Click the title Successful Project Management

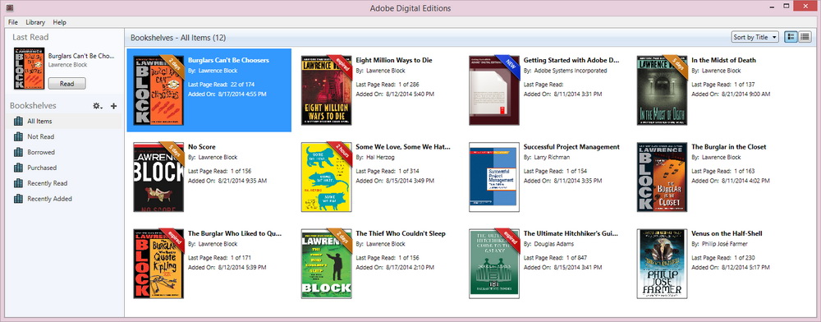pos(571,147)
